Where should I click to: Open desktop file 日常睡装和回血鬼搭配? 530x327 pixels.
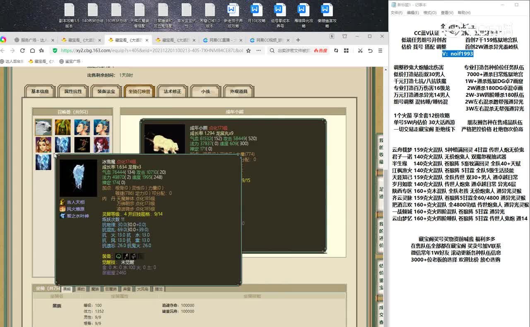coord(163,16)
